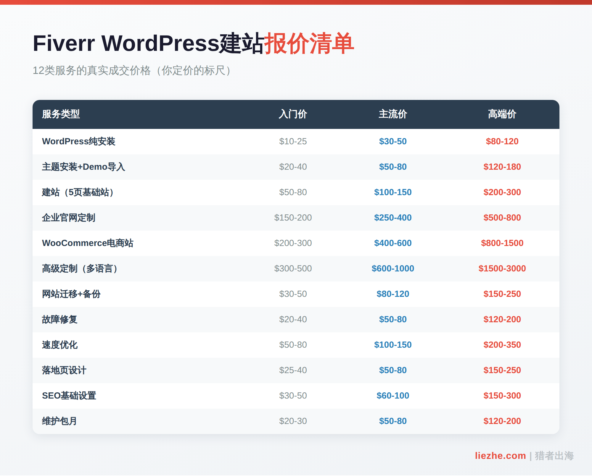Select the 维护包月 row label
592x476 pixels.
[59, 421]
